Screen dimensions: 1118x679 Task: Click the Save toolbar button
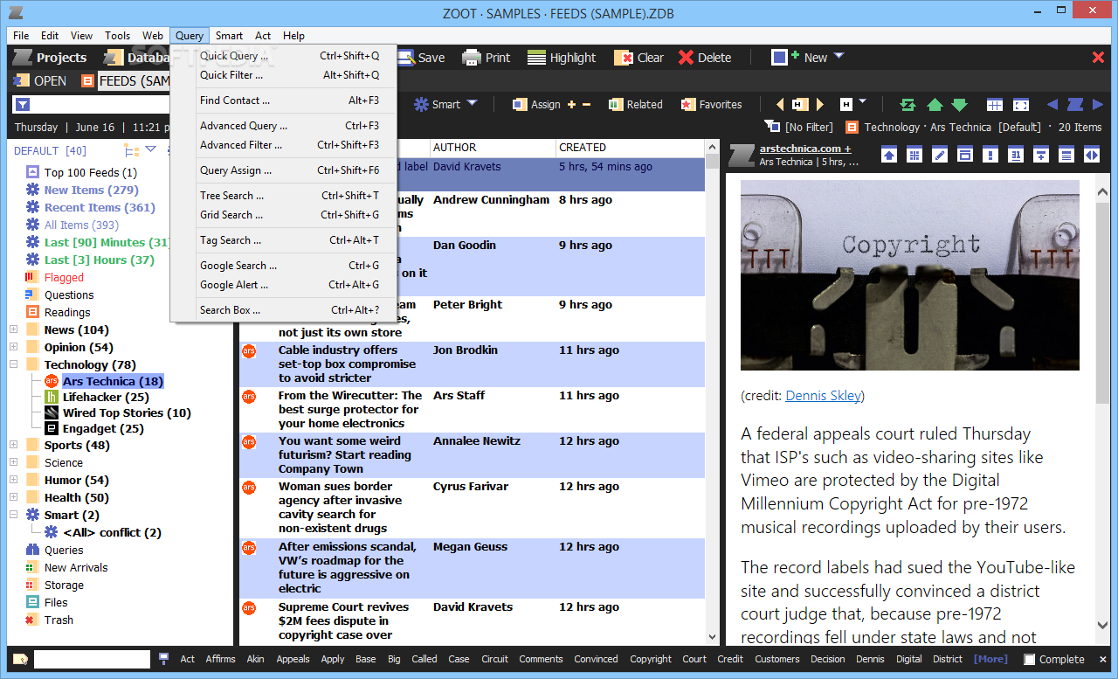click(x=422, y=58)
